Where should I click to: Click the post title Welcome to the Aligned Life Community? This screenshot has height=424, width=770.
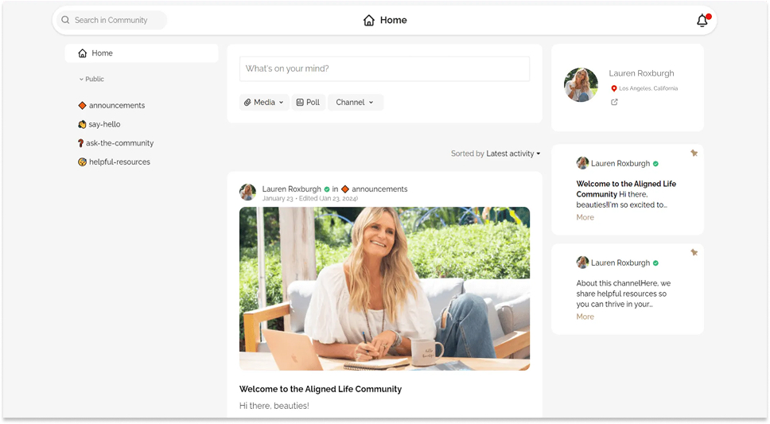(x=321, y=389)
